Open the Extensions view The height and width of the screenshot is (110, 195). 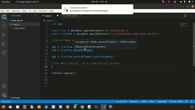pos(4,53)
